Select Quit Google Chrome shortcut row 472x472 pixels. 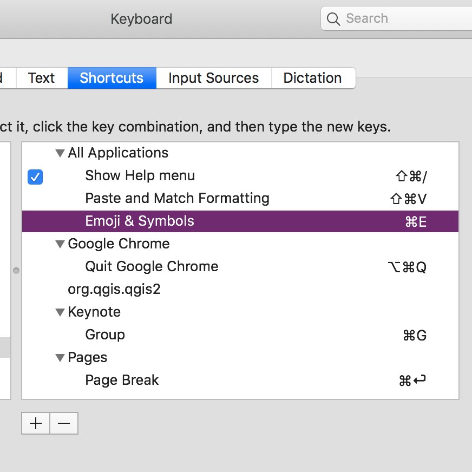(240, 267)
